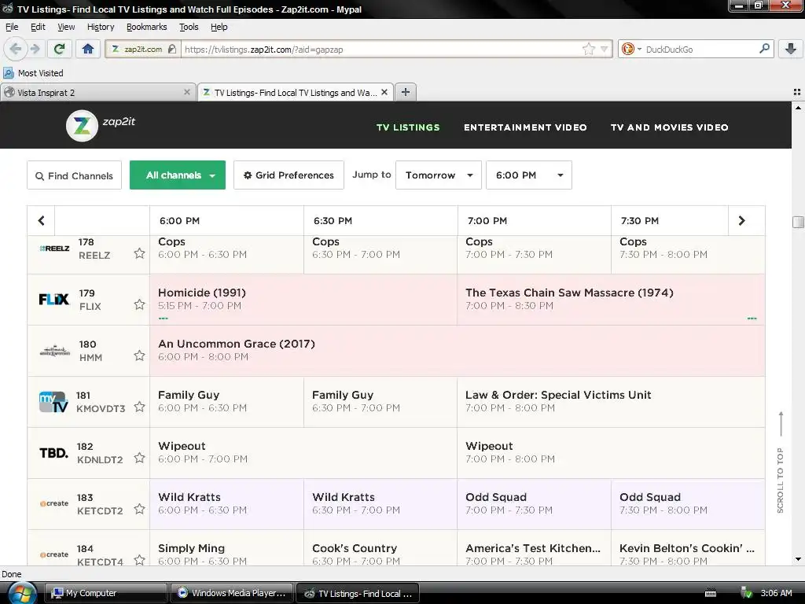Click the browser Back arrow button
This screenshot has height=604, width=805.
16,49
